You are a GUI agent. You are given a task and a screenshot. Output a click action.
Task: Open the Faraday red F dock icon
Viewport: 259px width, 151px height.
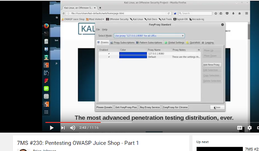(x=46, y=81)
